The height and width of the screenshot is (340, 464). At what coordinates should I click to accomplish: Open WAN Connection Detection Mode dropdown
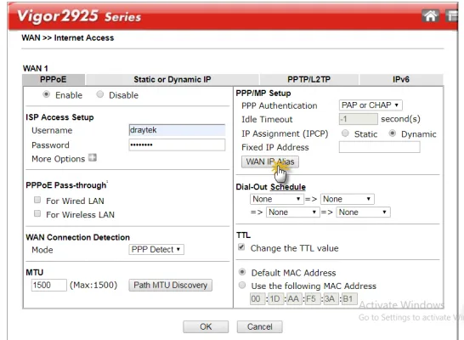pyautogui.click(x=156, y=249)
